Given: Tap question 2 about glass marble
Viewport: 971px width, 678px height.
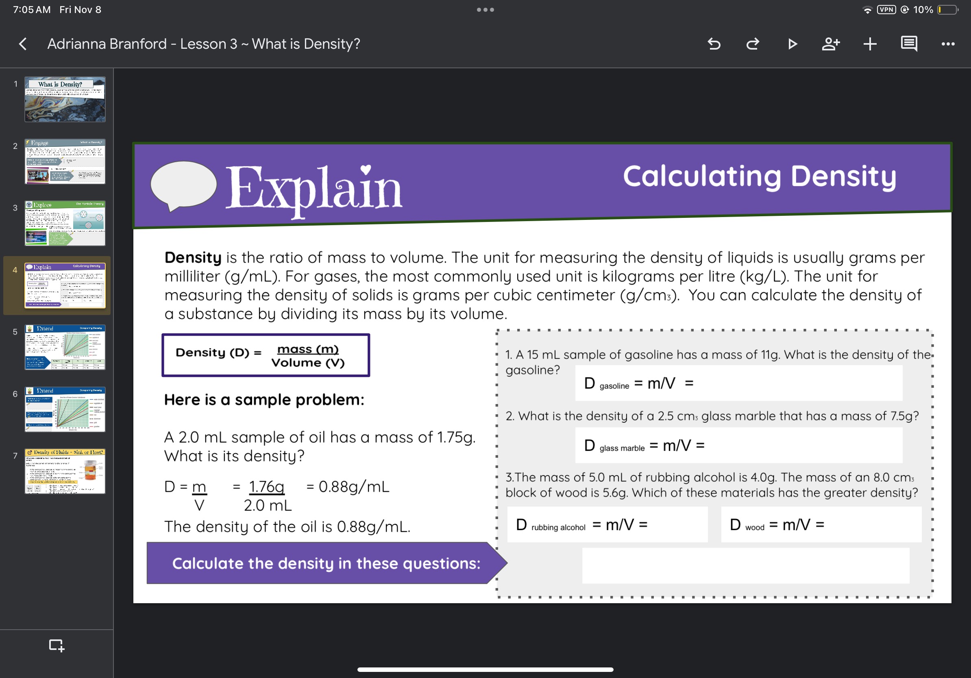Looking at the screenshot, I should (x=712, y=416).
